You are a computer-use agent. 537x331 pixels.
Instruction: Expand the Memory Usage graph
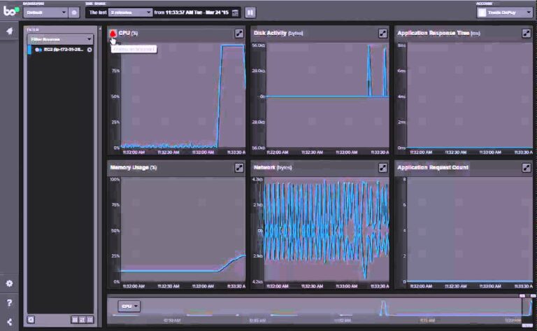238,168
